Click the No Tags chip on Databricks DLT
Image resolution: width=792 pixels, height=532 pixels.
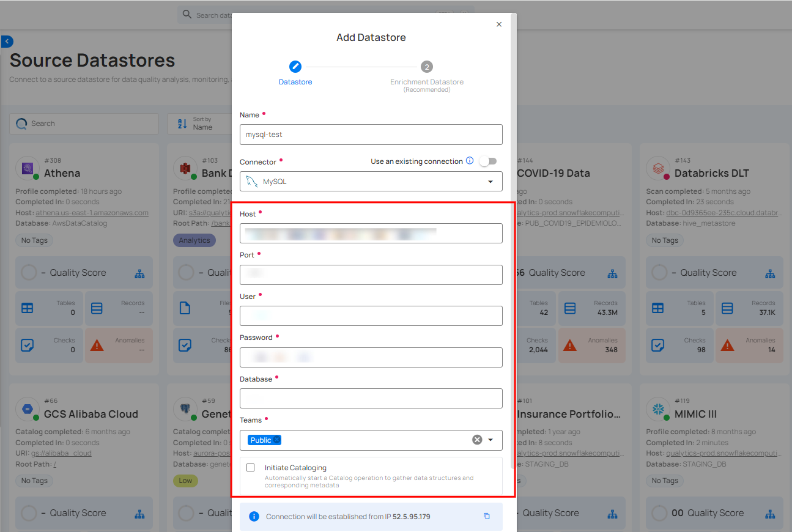(665, 240)
